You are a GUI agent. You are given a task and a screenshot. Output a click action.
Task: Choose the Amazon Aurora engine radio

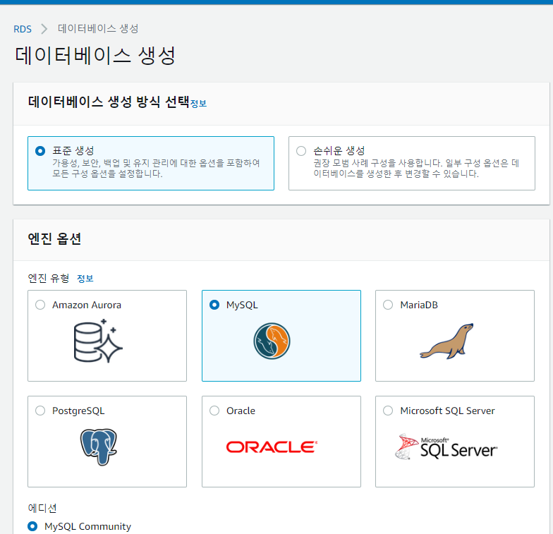40,305
